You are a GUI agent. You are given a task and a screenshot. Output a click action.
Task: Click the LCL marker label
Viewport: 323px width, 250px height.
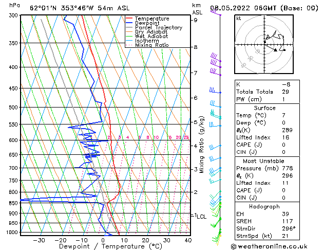click(x=201, y=217)
